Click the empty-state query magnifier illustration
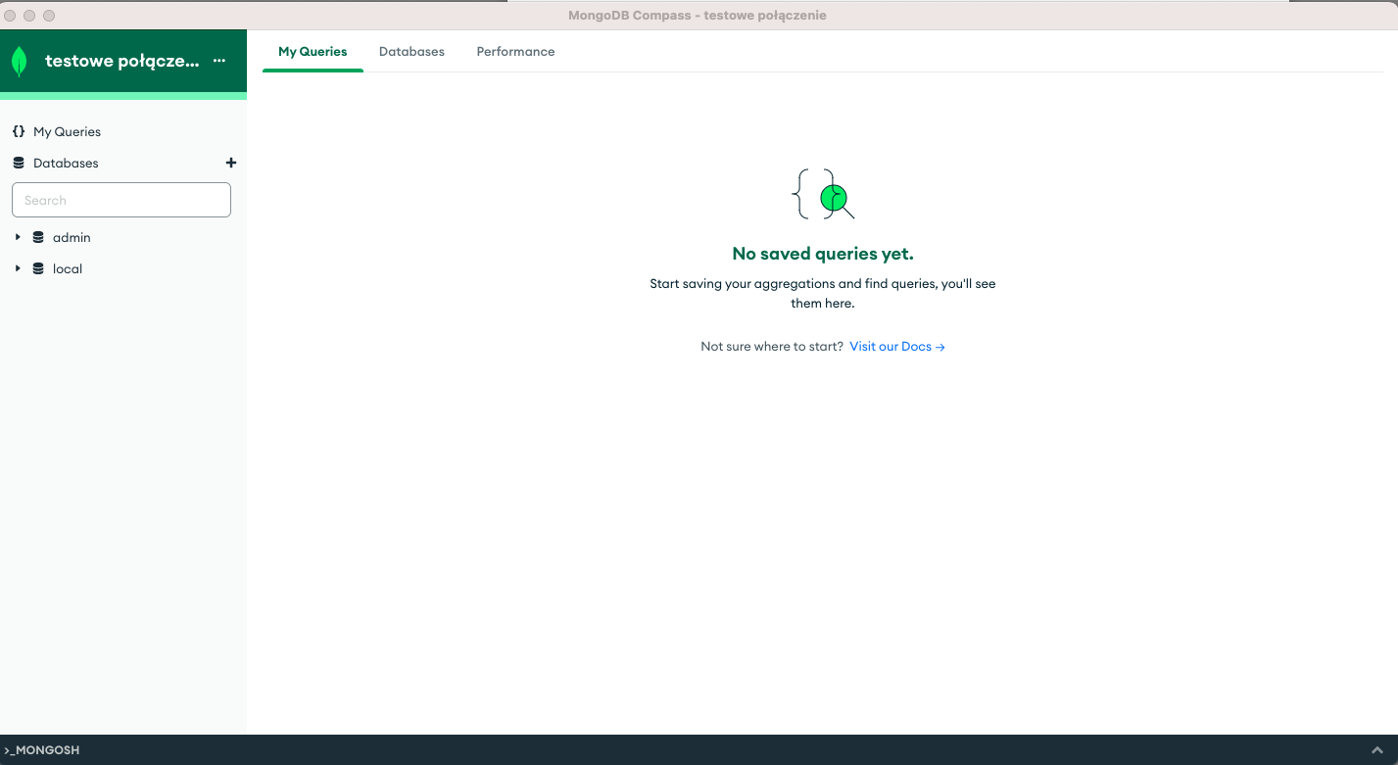1398x765 pixels. (x=823, y=194)
